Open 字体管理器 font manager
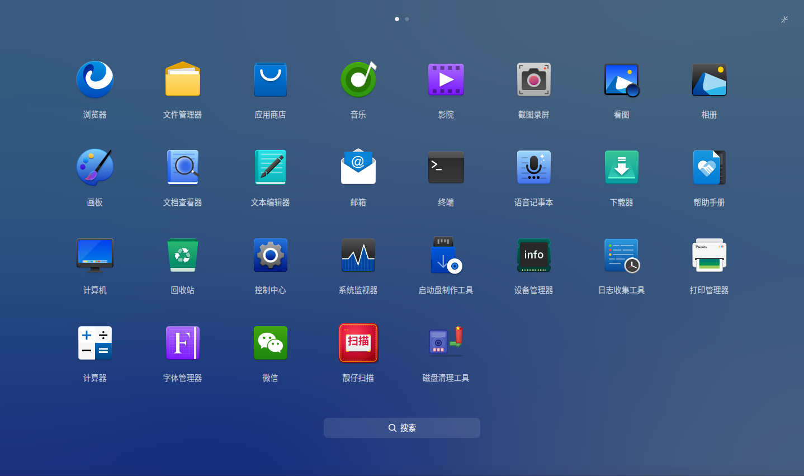The image size is (804, 476). point(182,343)
